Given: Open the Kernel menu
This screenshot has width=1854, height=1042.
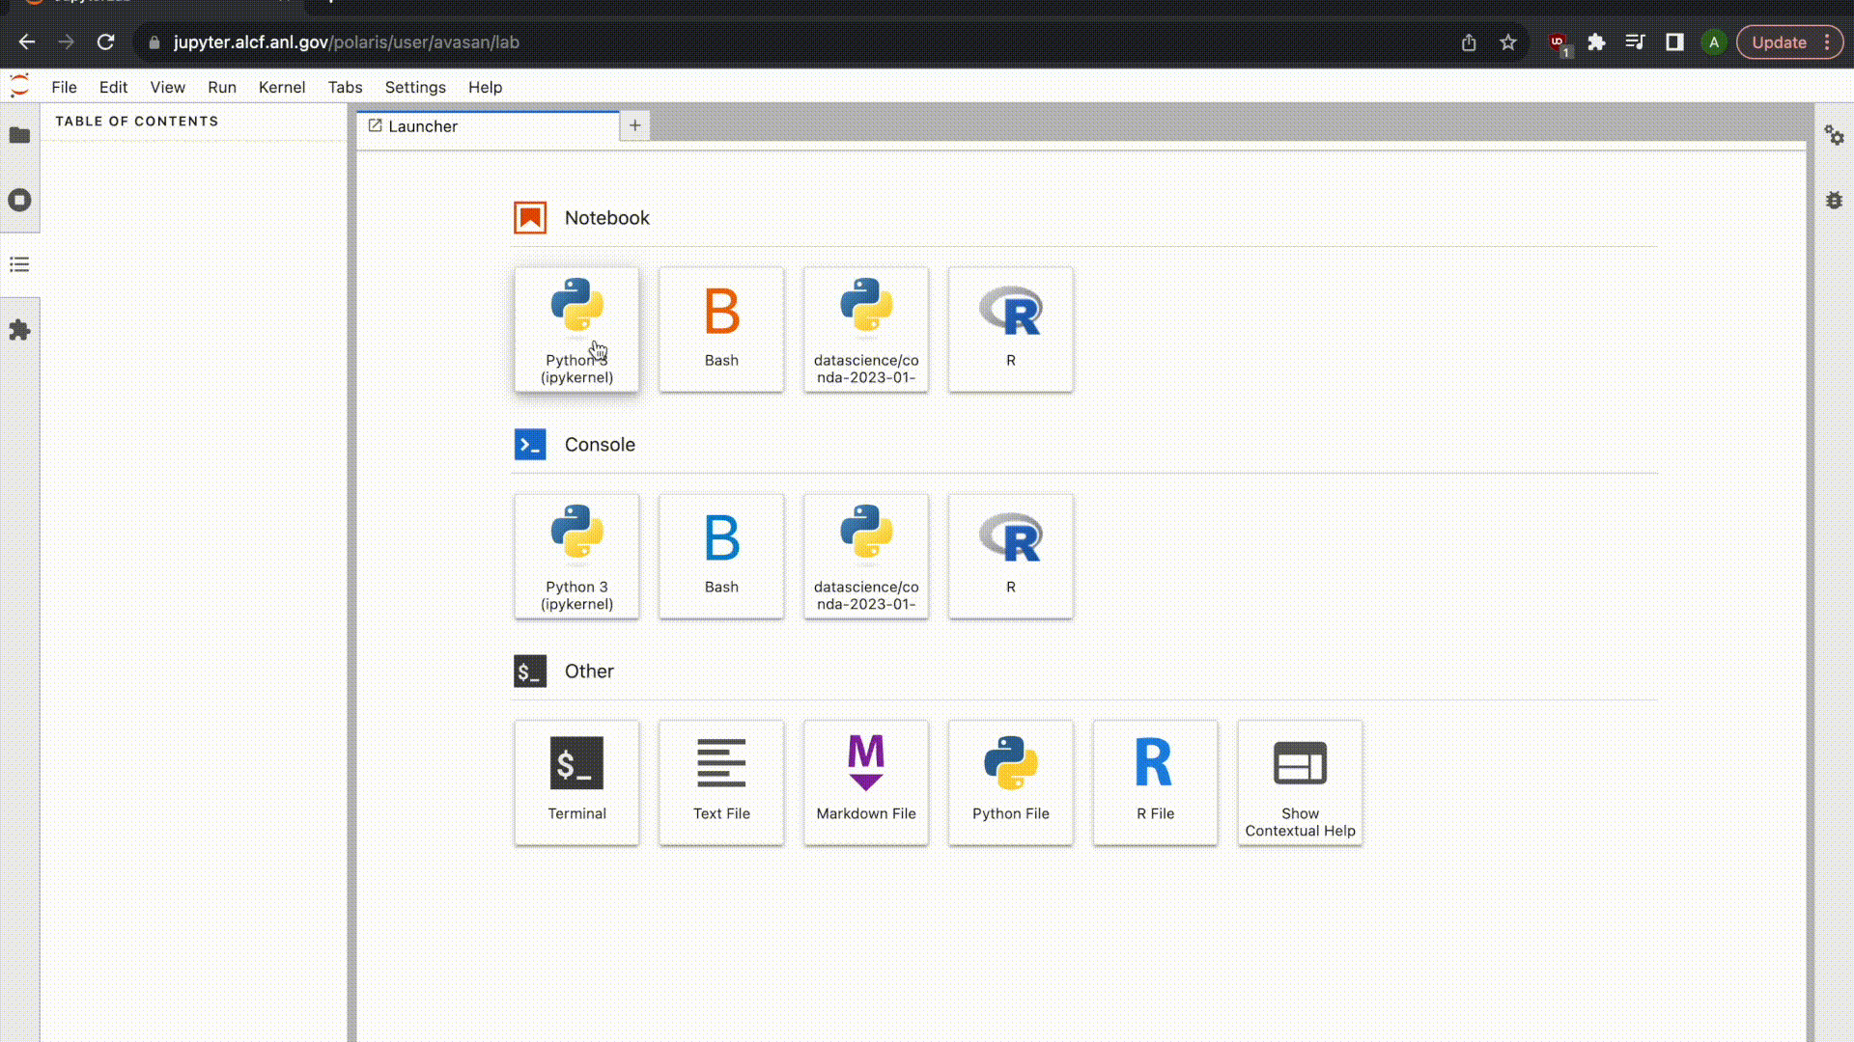Looking at the screenshot, I should coord(281,87).
